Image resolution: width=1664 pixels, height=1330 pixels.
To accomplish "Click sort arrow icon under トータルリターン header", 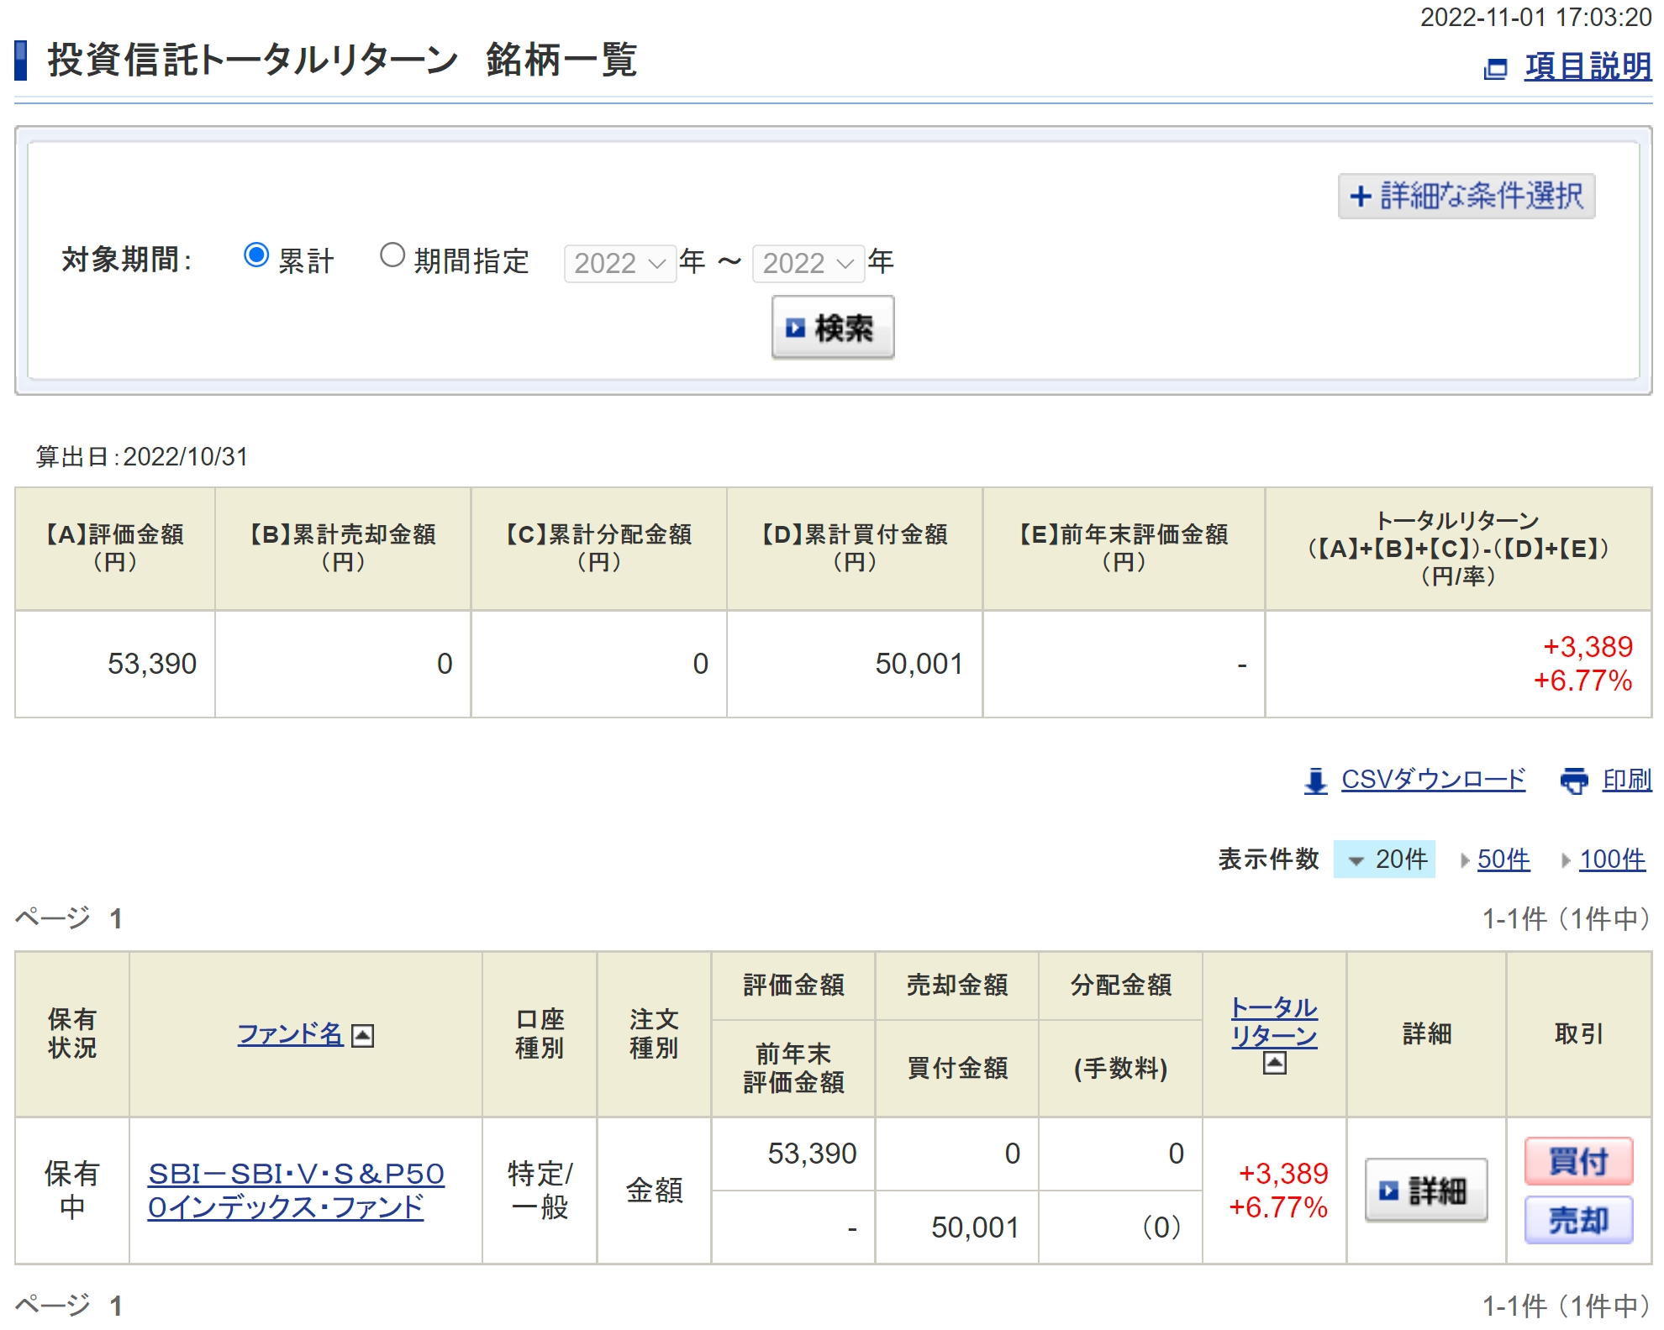I will coord(1274,1064).
